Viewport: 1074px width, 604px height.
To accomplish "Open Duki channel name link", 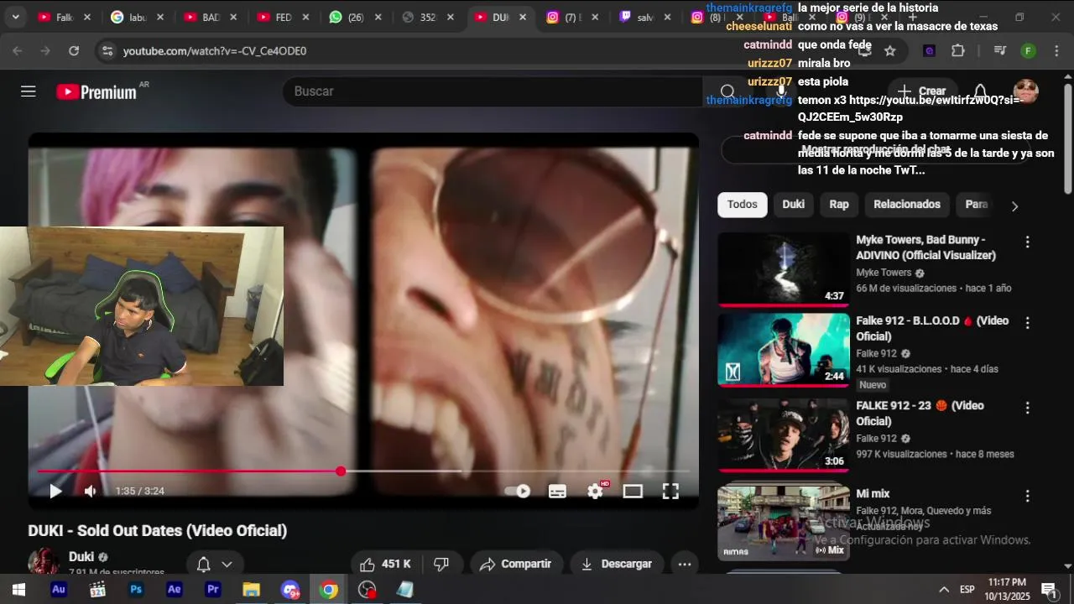I will (x=81, y=557).
